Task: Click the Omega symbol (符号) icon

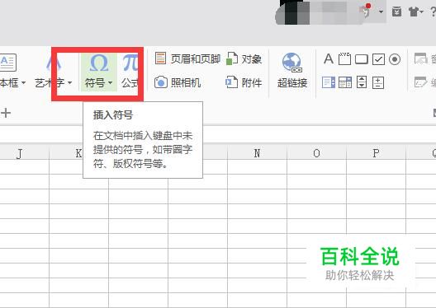Action: coord(99,63)
